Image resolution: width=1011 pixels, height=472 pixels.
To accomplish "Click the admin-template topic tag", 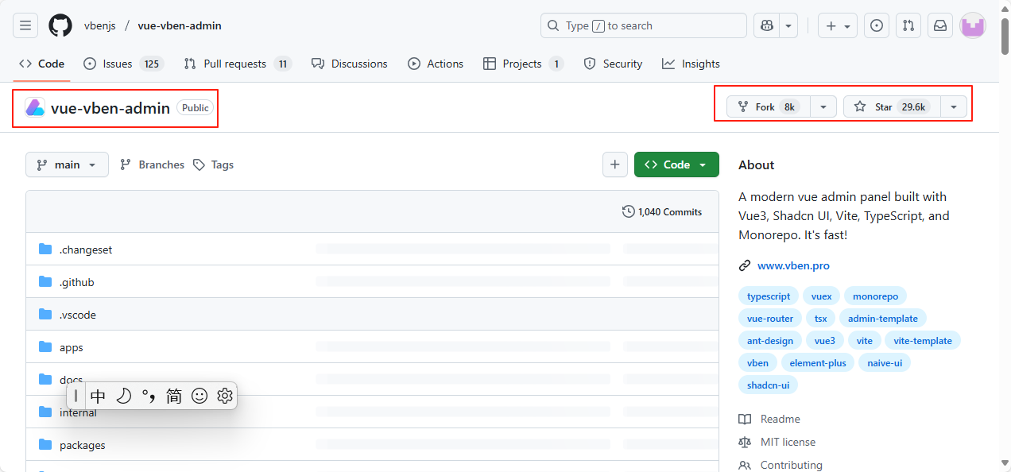I will (882, 319).
